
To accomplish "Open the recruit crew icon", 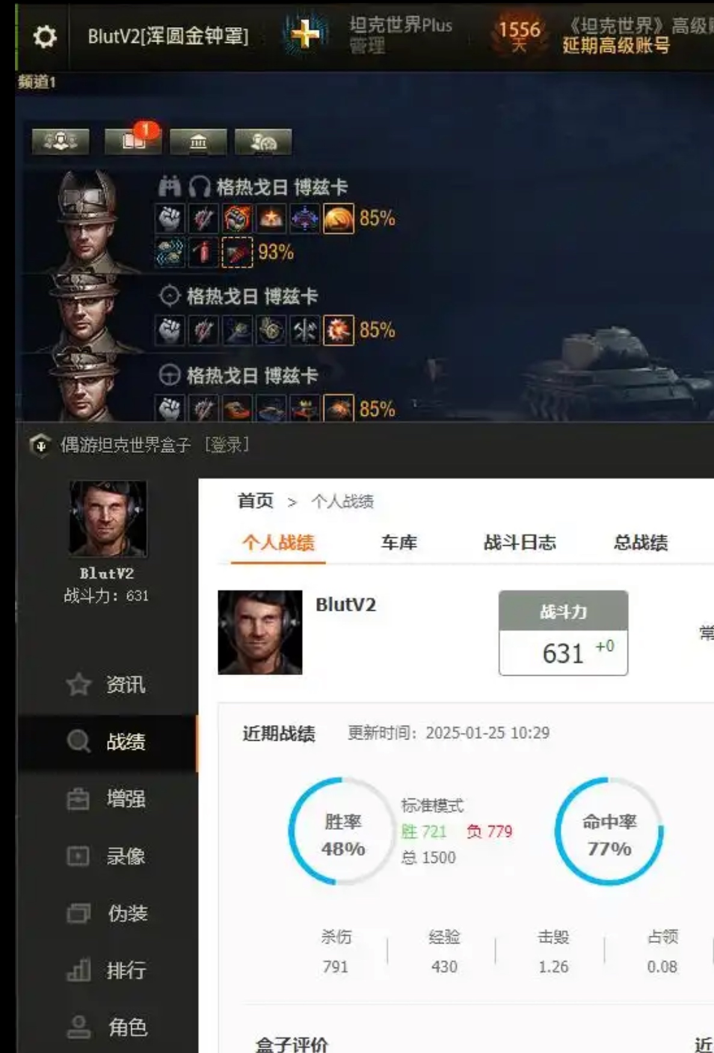I will pyautogui.click(x=263, y=141).
